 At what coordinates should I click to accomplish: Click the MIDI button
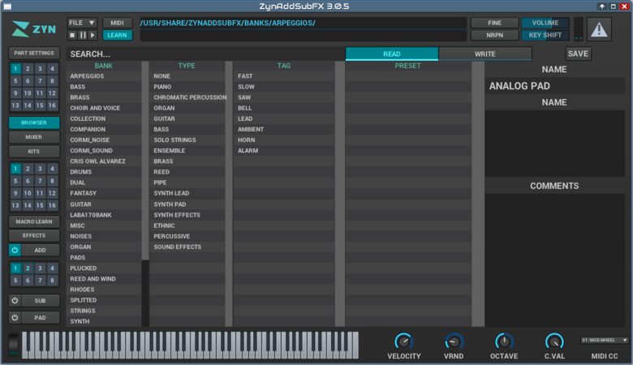tap(117, 23)
